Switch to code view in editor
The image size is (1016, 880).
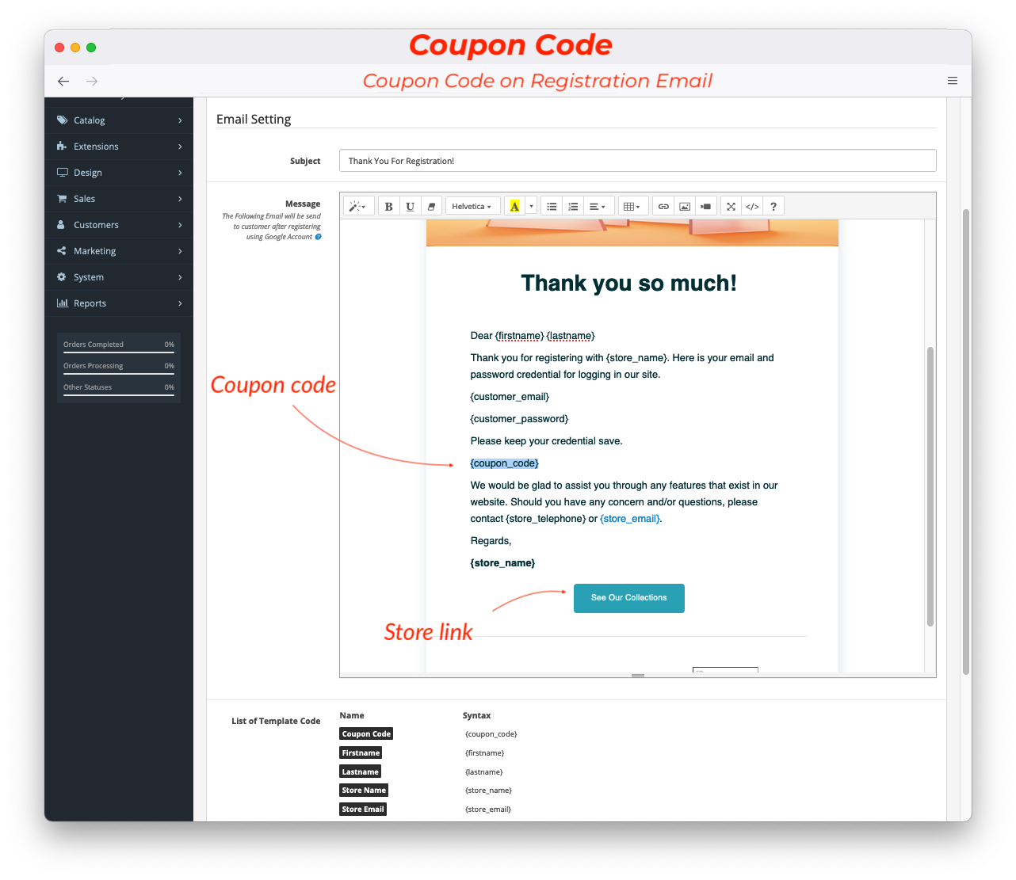pos(752,207)
